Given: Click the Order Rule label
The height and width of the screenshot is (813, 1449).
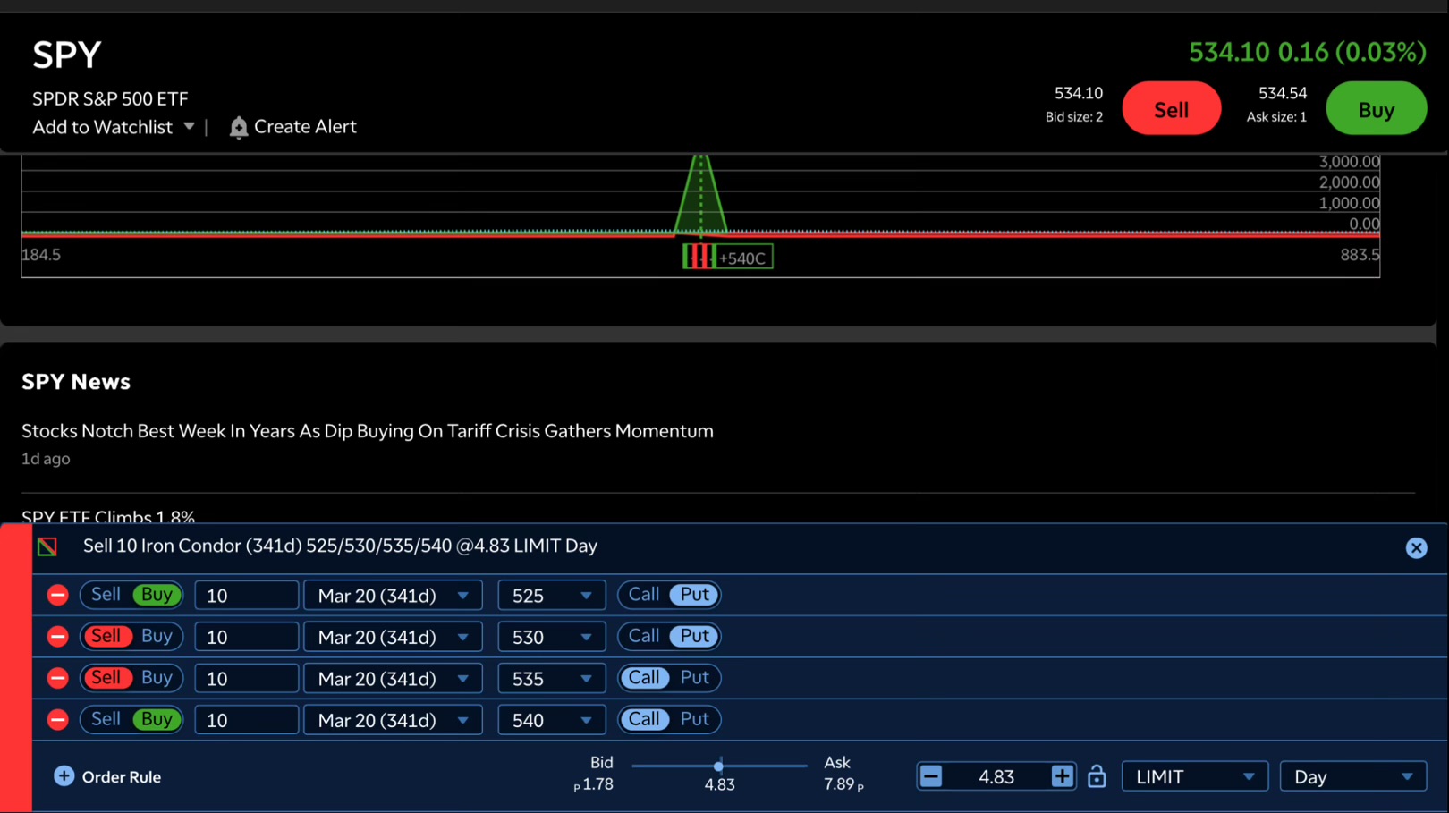Looking at the screenshot, I should pos(122,776).
